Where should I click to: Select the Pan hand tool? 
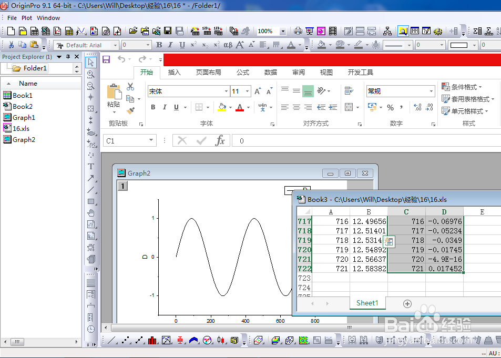[91, 213]
